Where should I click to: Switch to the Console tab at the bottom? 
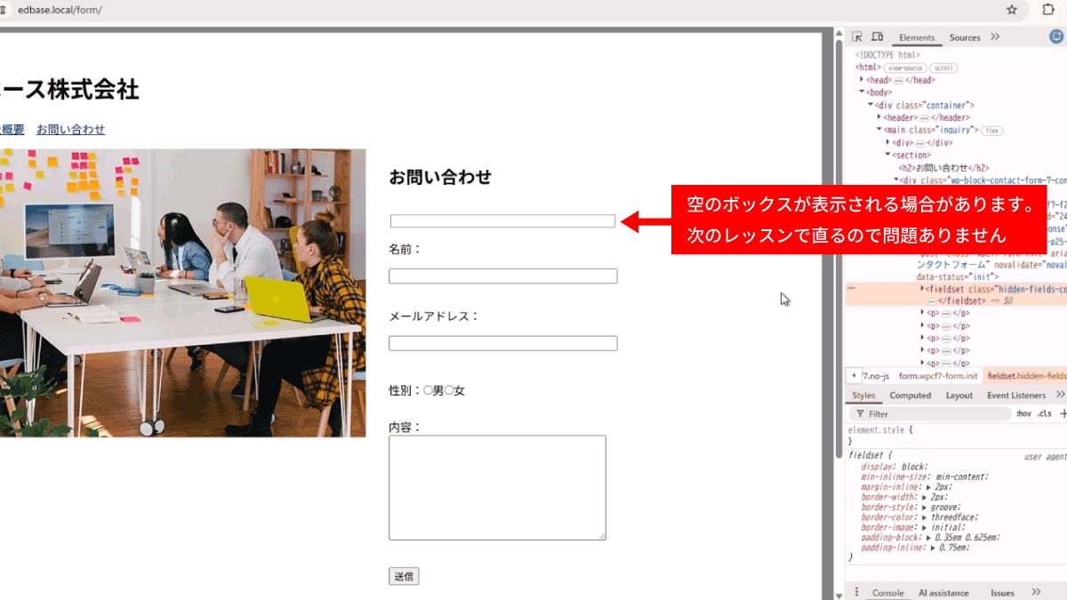coord(888,591)
